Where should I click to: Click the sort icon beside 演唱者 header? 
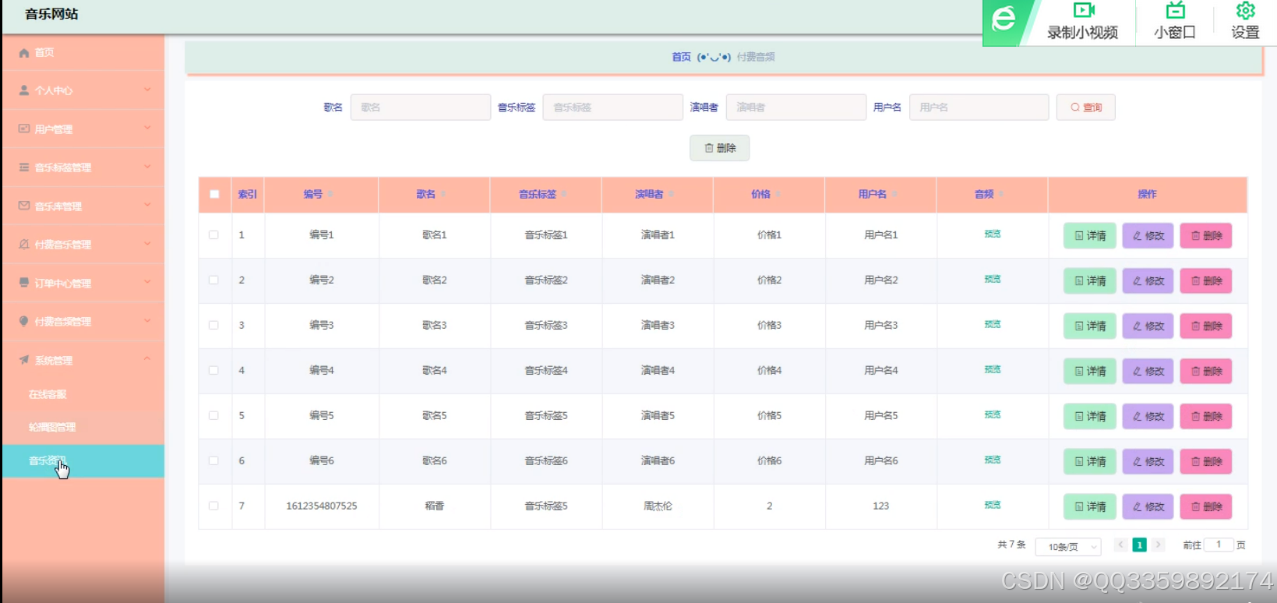click(671, 194)
